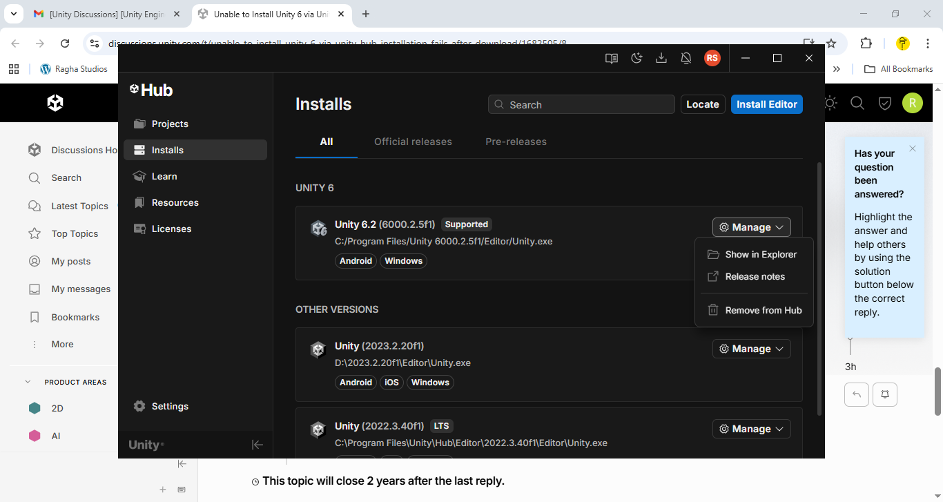The height and width of the screenshot is (502, 943).
Task: Expand Manage options for Unity 2023.2.20f1
Action: tap(751, 349)
